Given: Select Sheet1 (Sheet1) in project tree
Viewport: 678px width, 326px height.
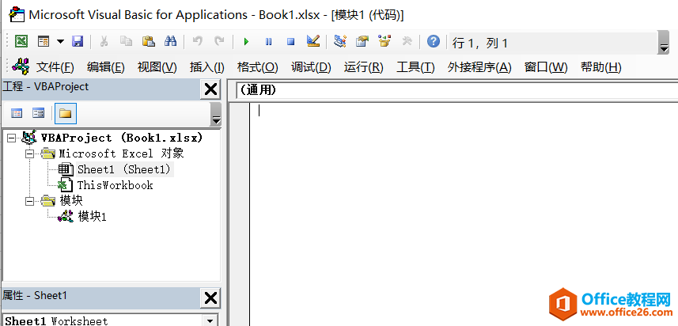Looking at the screenshot, I should [125, 169].
